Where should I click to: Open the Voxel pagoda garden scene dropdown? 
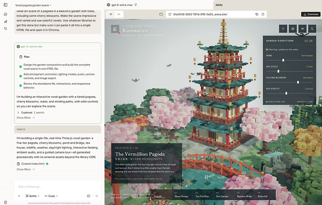point(33,5)
